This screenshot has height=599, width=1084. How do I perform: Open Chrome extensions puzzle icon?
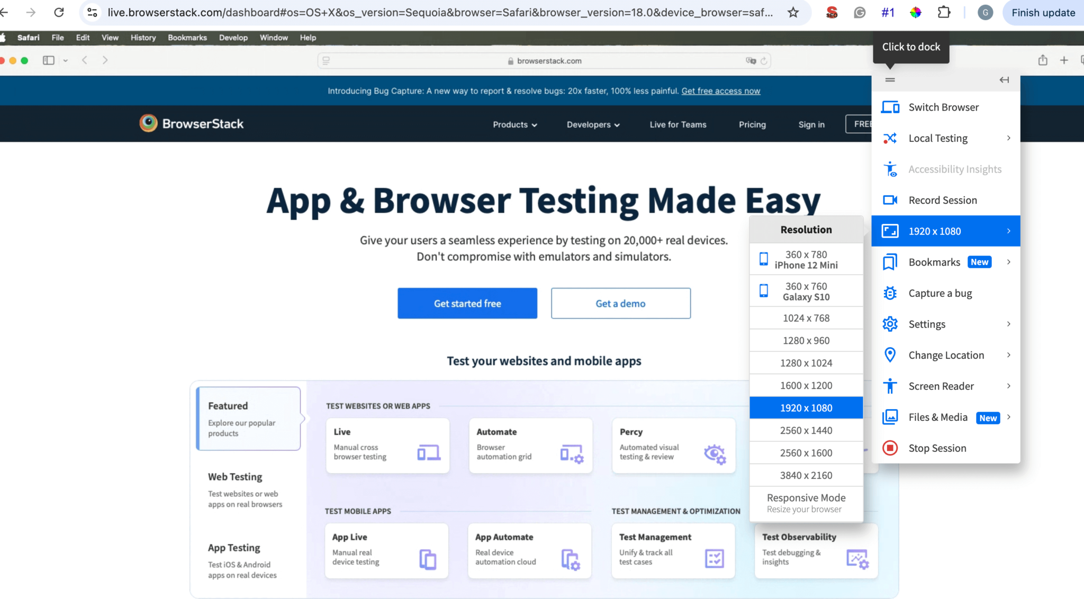944,12
